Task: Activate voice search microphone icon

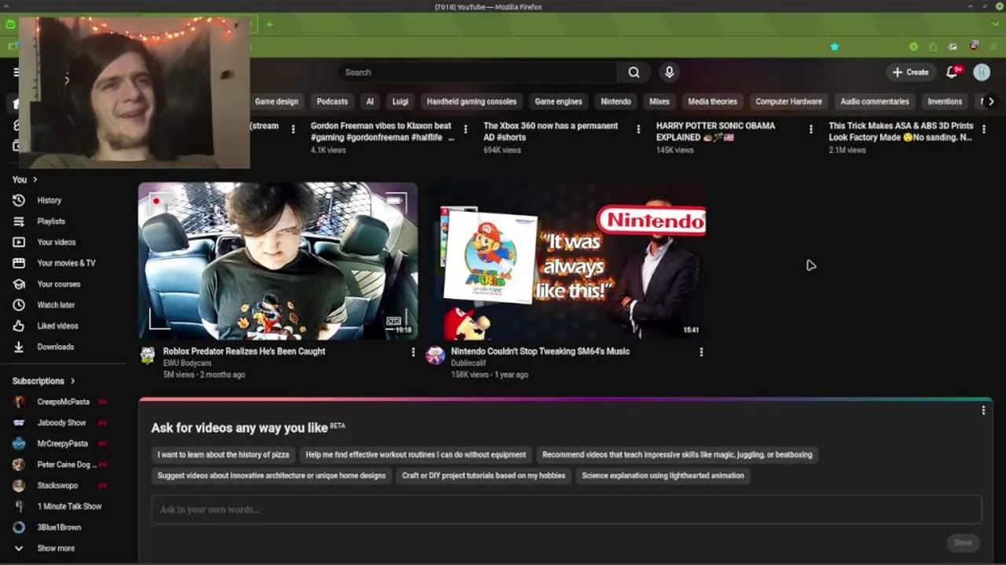Action: pos(670,72)
